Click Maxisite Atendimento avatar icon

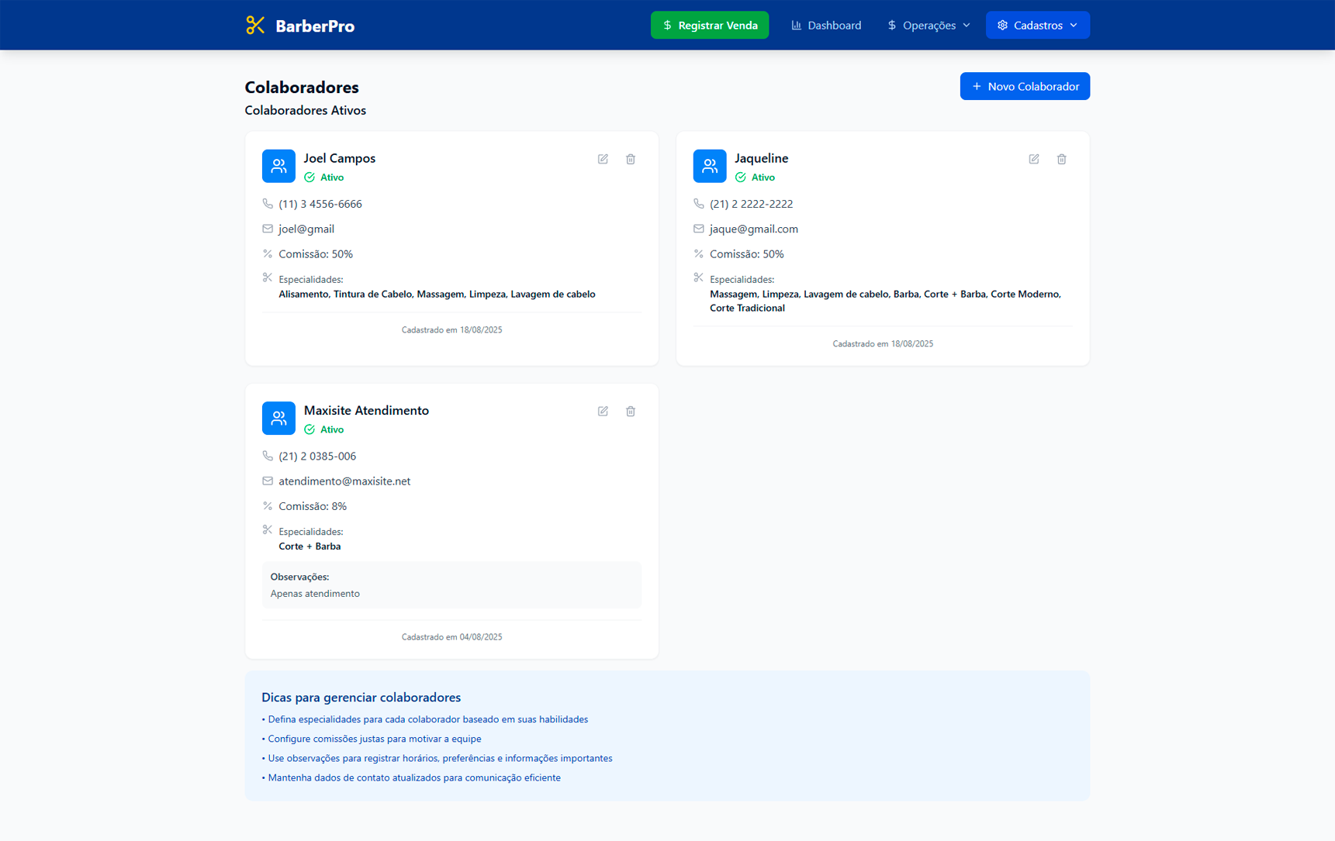(278, 419)
